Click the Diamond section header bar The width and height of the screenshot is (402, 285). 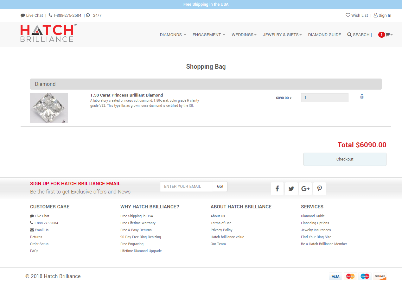tap(206, 84)
